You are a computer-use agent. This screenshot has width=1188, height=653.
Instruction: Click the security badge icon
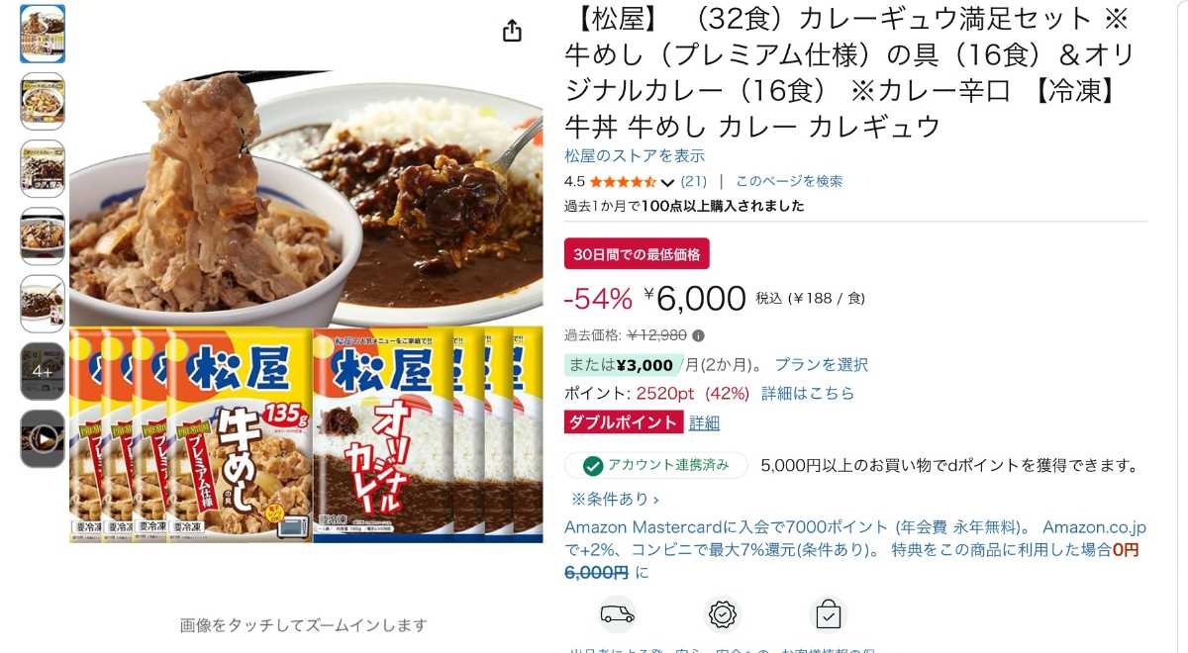click(723, 614)
